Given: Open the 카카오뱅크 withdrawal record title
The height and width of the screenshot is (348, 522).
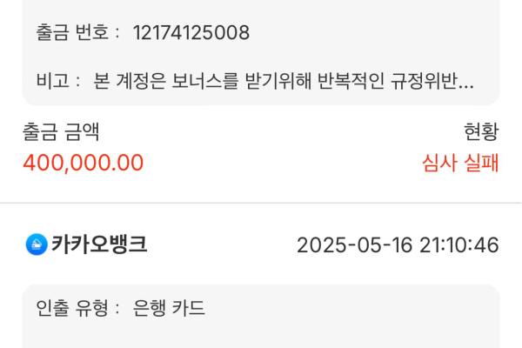Looking at the screenshot, I should 99,244.
